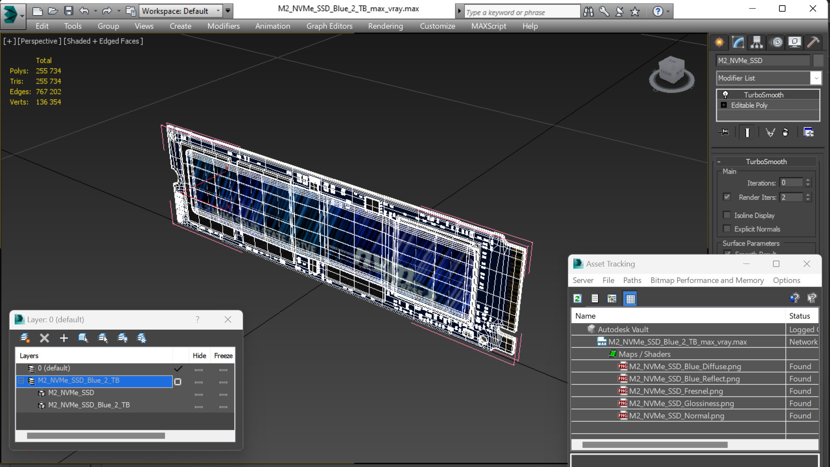
Task: Switch to the Display command panel tab
Action: [794, 42]
